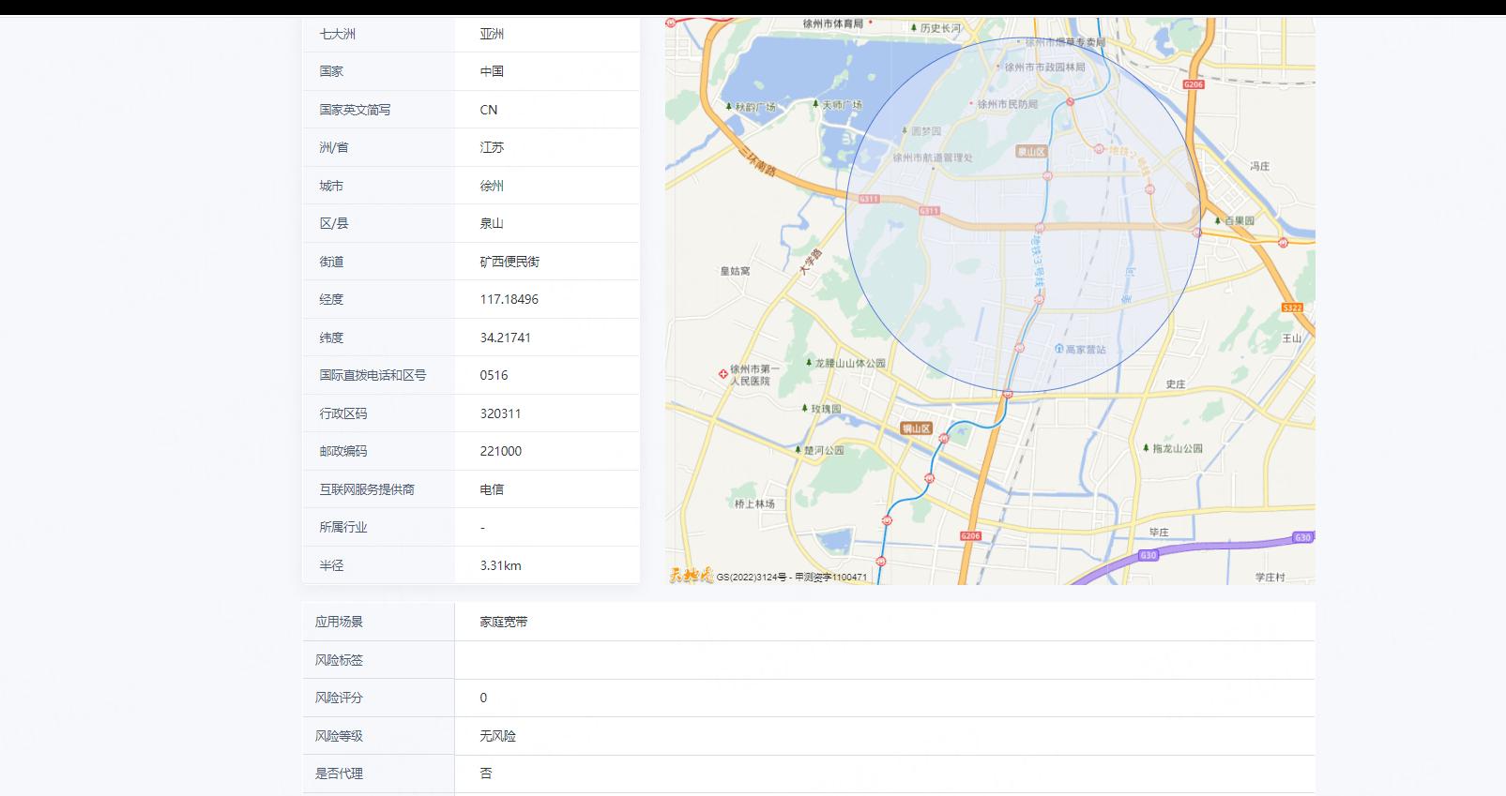Click the 毕庄 label on the map
1506x796 pixels.
point(1160,532)
